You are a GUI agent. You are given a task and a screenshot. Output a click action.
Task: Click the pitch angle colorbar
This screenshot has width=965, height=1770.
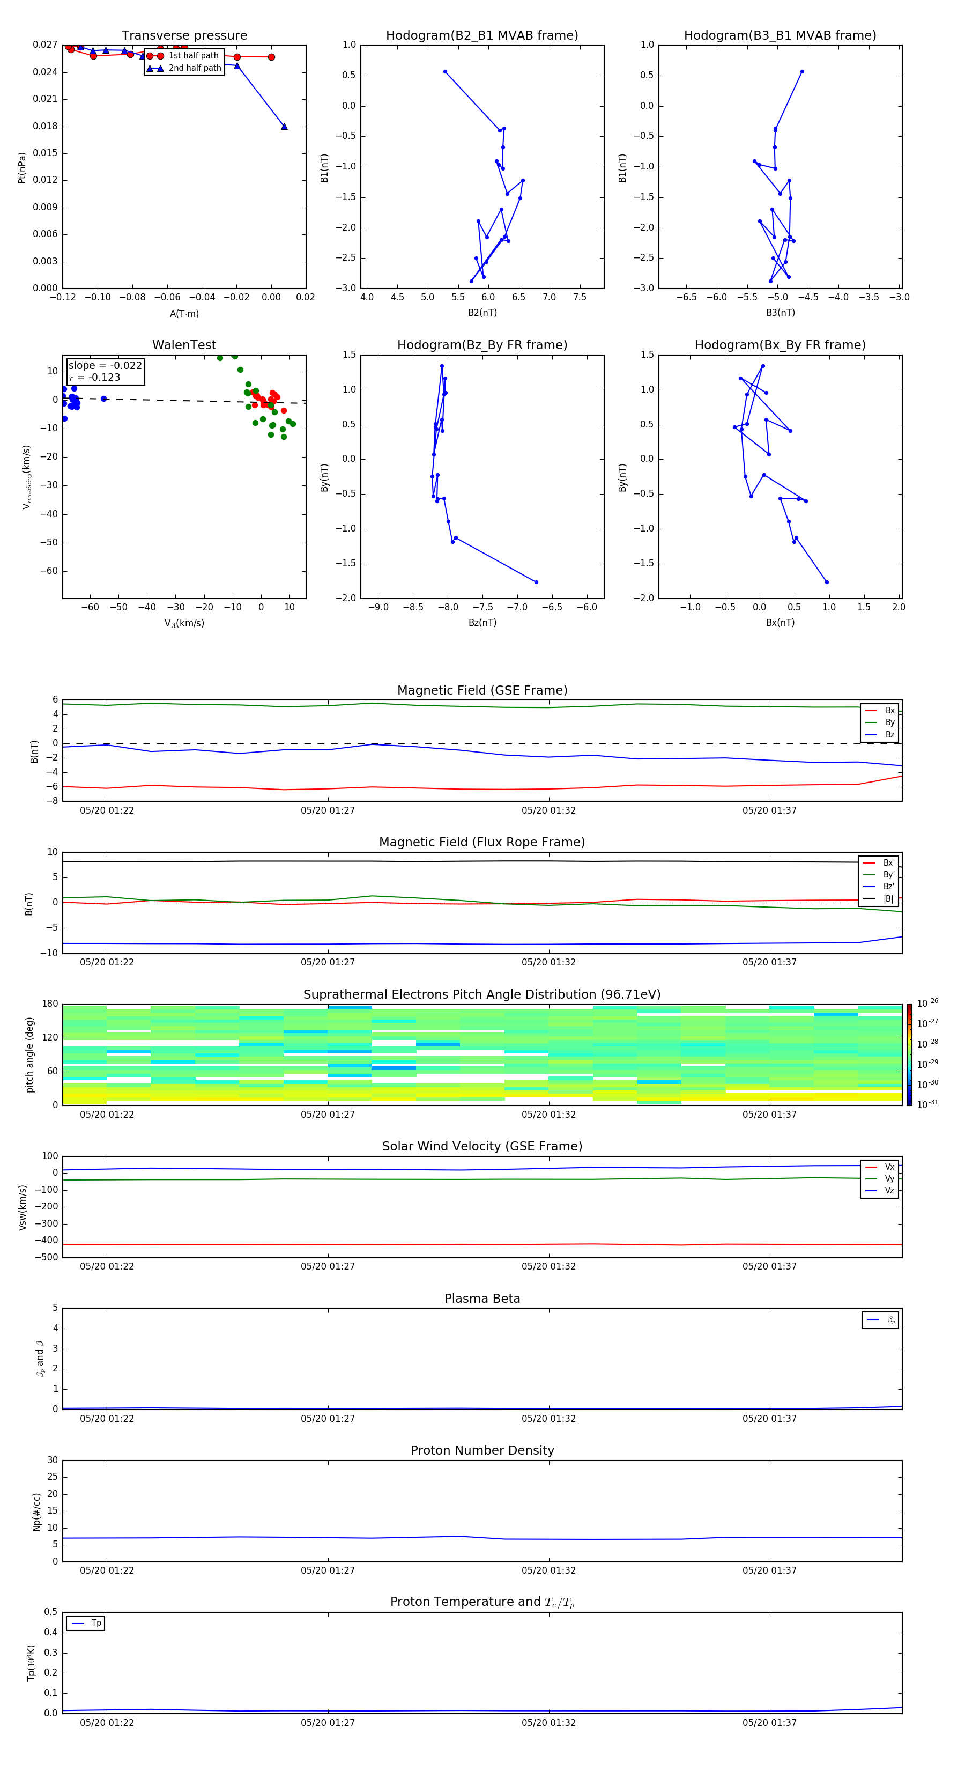(x=909, y=1054)
